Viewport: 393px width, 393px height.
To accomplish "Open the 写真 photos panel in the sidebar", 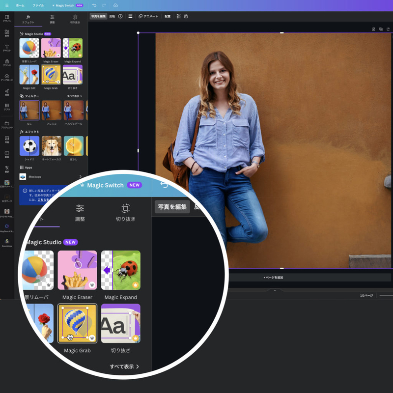I will point(7,140).
